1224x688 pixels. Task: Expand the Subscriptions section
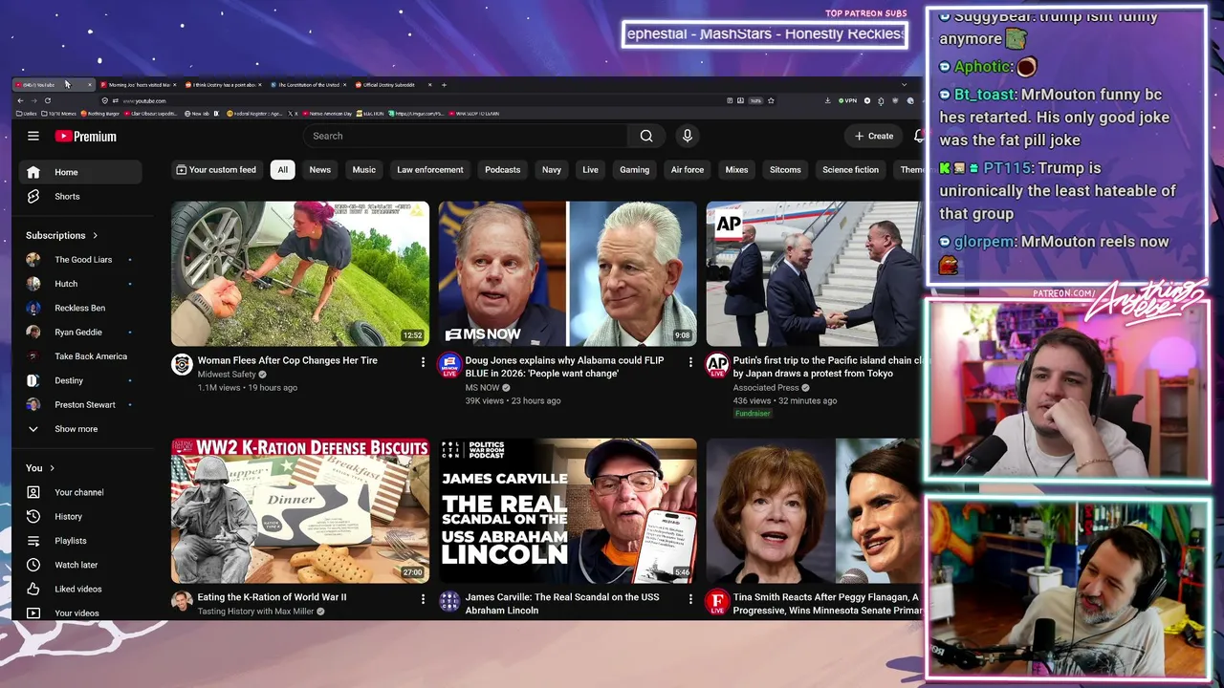tap(62, 235)
